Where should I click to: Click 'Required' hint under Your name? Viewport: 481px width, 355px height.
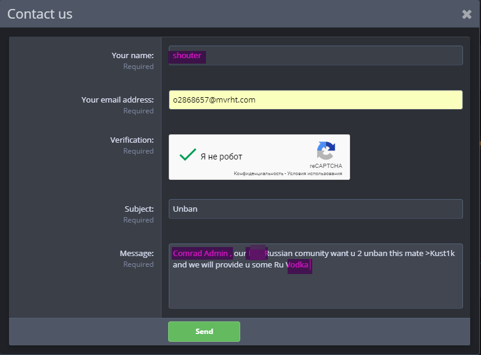click(138, 67)
